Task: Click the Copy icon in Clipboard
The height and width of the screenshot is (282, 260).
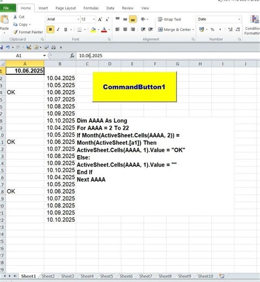Action: click(x=15, y=24)
